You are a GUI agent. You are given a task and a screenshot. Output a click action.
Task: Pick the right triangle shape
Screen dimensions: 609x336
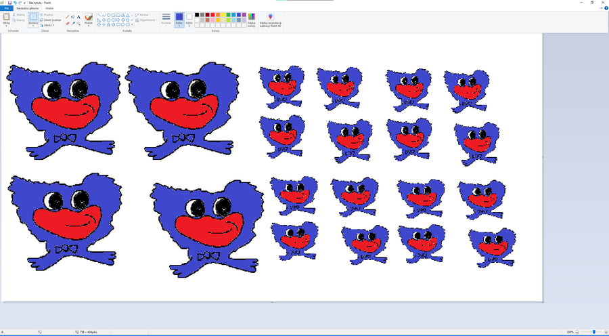click(99, 20)
